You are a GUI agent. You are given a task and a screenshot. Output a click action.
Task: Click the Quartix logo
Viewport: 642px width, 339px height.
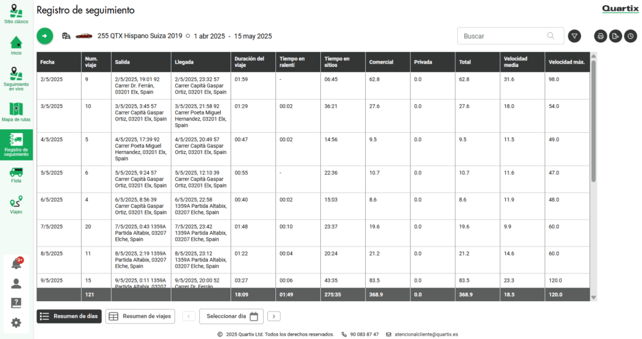[620, 8]
